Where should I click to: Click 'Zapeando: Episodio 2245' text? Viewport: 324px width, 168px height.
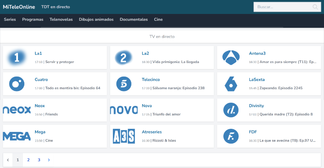coord(281,88)
